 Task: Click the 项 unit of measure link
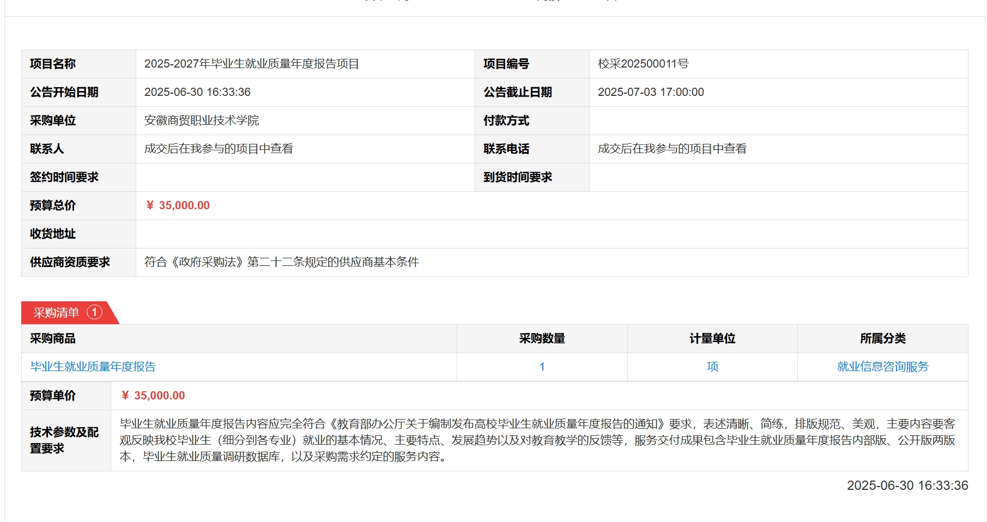click(x=712, y=367)
